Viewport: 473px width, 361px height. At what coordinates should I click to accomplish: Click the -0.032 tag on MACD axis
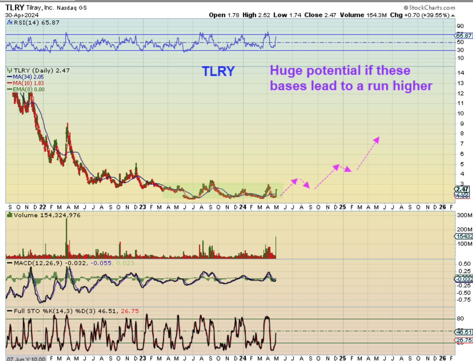click(464, 280)
